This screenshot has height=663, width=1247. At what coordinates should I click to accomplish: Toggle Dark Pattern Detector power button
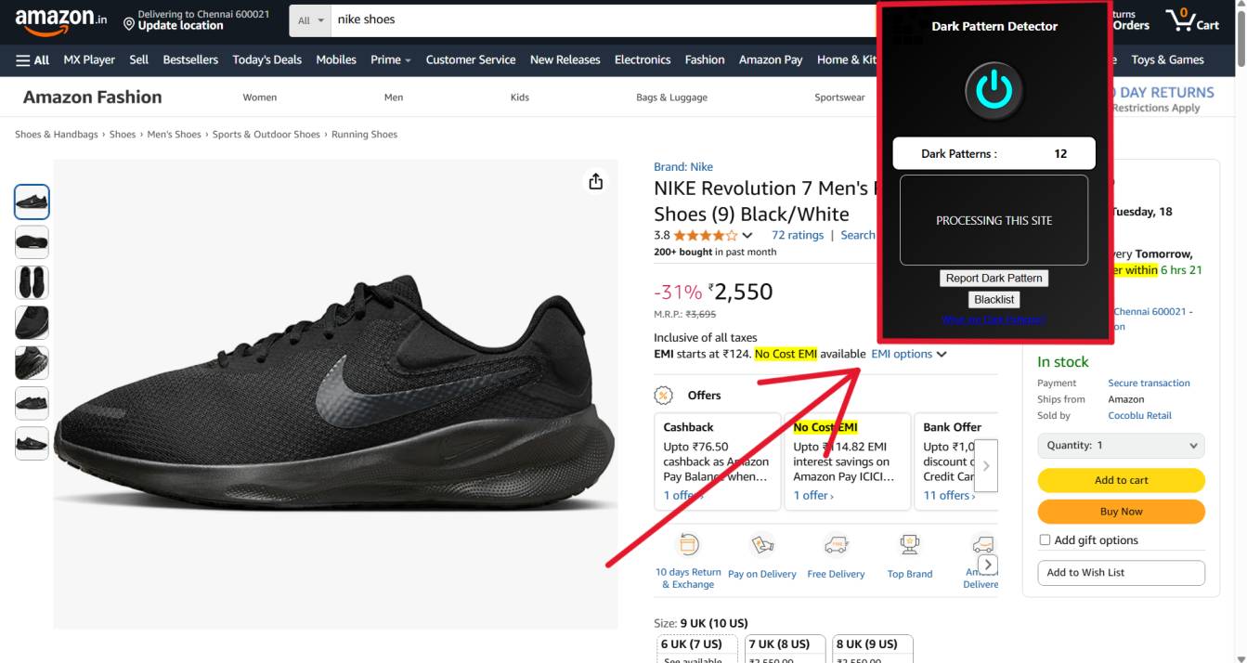click(994, 90)
